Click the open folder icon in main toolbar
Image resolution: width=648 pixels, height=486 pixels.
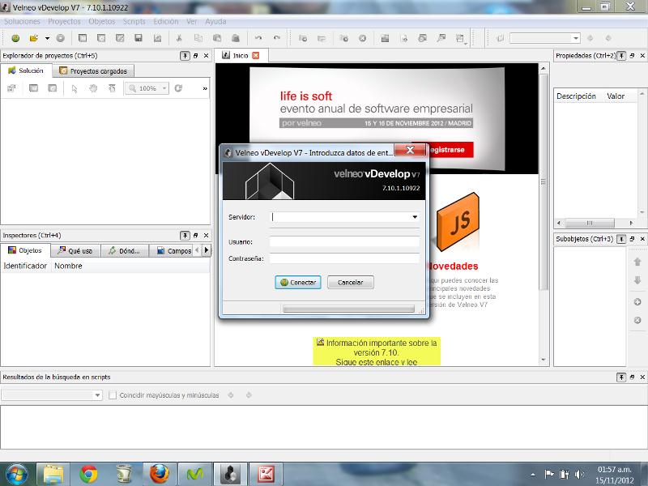[x=34, y=38]
